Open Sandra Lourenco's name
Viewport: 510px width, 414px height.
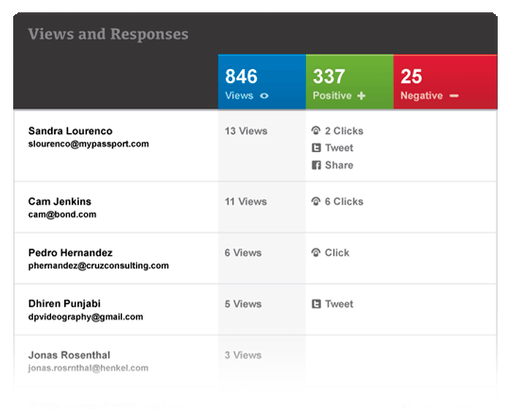point(70,130)
